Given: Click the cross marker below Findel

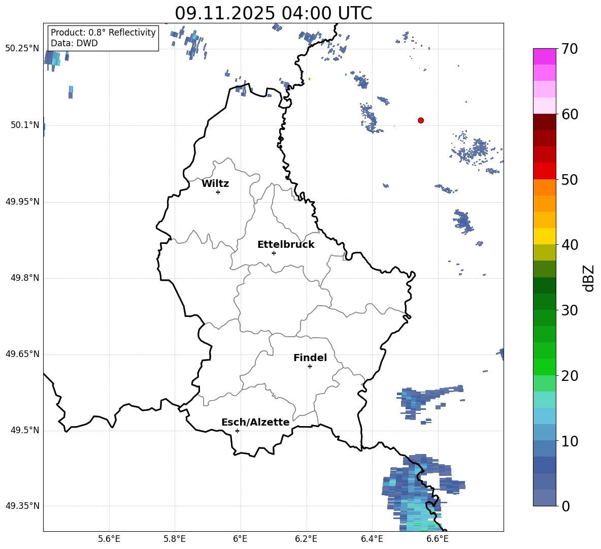Looking at the screenshot, I should [x=310, y=367].
